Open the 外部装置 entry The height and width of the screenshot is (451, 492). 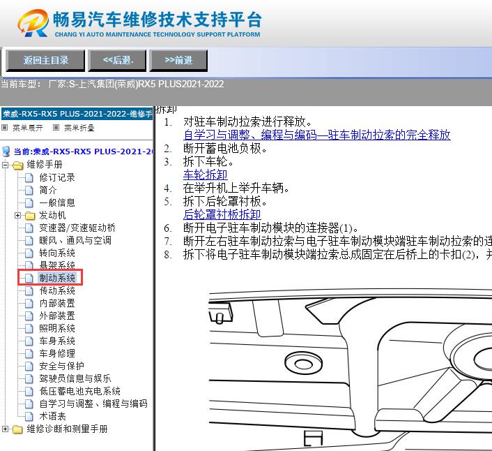(57, 316)
